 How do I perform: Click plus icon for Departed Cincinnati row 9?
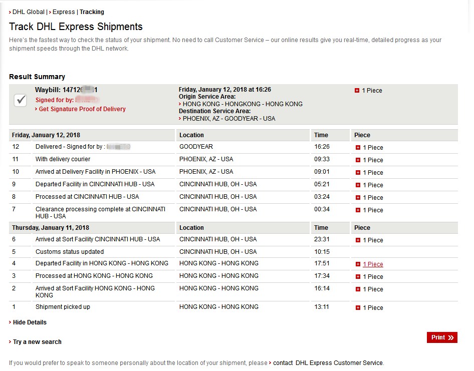(358, 185)
